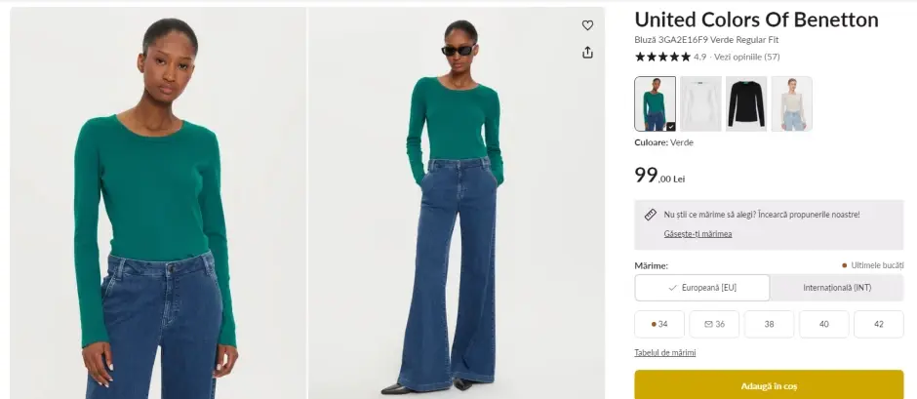Pick the black blouse color variant
The height and width of the screenshot is (399, 917).
tap(746, 103)
